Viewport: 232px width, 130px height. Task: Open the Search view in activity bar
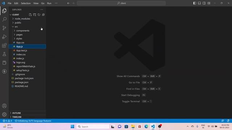(x=4, y=19)
